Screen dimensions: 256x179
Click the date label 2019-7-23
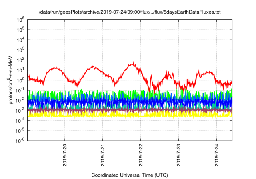[x=179, y=155]
